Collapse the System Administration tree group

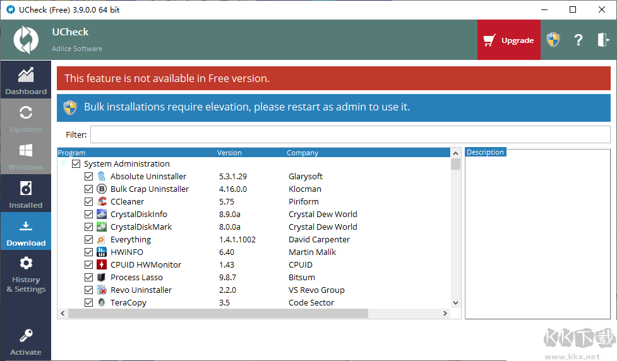[x=64, y=163]
